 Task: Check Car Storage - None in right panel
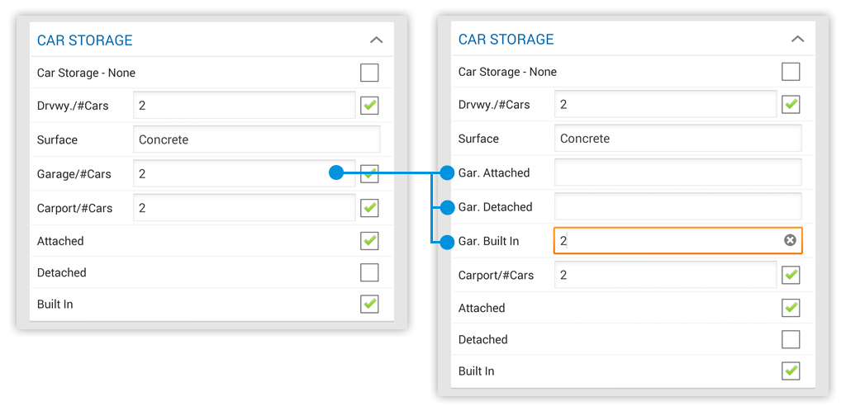[x=791, y=72]
